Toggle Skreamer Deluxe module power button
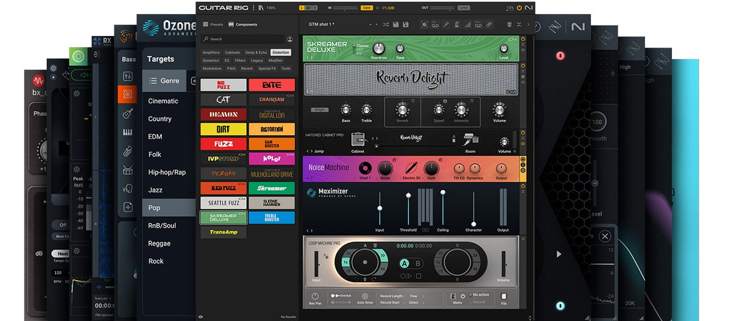Image resolution: width=731 pixels, height=321 pixels. coord(523,39)
